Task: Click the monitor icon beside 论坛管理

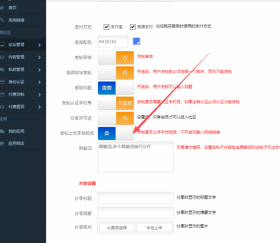Action: point(2,45)
